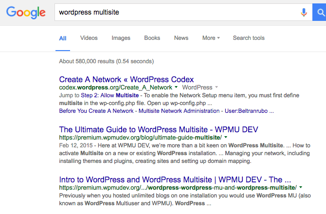Select the All results tab
Viewport: 326px width, 214px height.
(x=63, y=38)
